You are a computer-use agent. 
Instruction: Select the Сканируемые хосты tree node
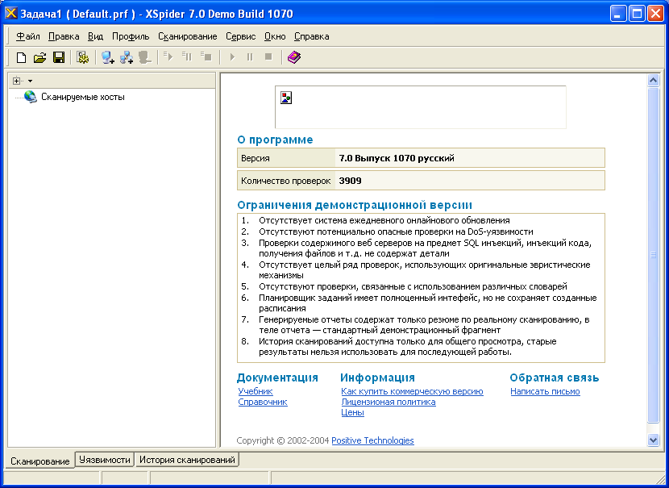83,97
